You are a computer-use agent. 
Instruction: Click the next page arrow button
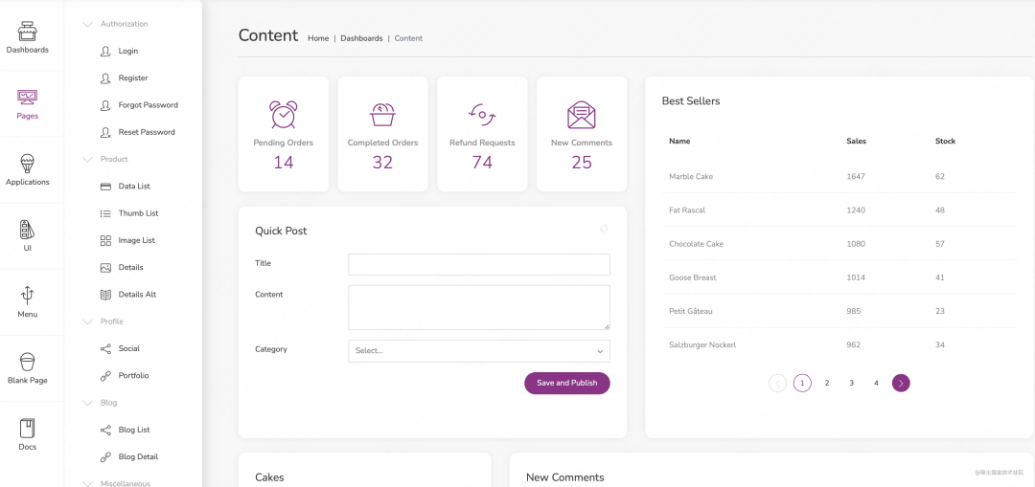pos(901,383)
